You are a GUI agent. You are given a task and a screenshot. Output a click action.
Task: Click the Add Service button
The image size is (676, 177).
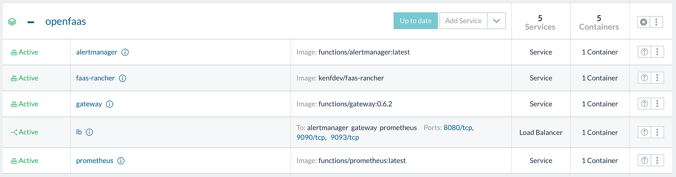(463, 21)
